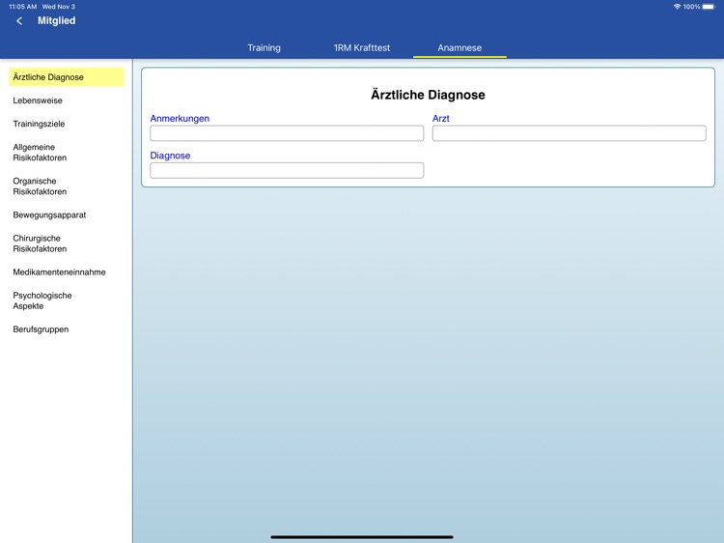
Task: Tap the Anmerkungen field label
Action: [180, 118]
